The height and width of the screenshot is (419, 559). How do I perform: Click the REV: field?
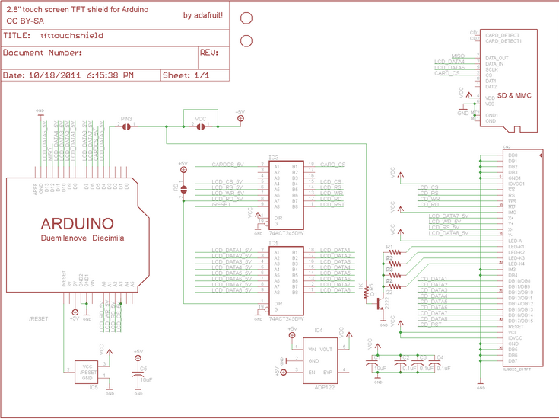214,57
